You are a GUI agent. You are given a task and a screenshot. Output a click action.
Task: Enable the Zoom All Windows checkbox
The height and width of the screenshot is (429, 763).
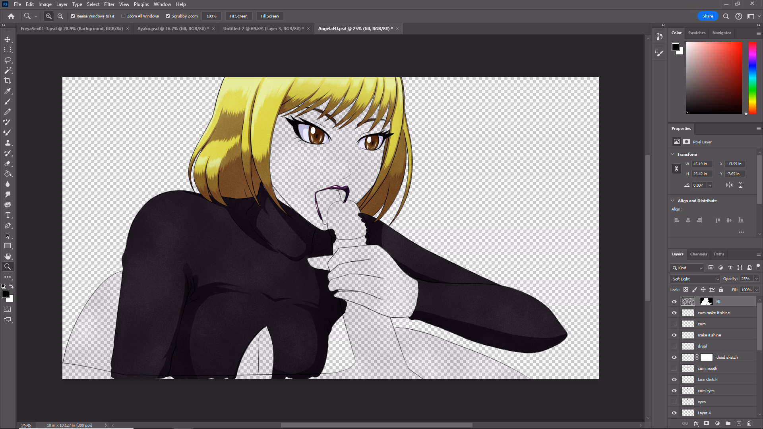tap(123, 16)
